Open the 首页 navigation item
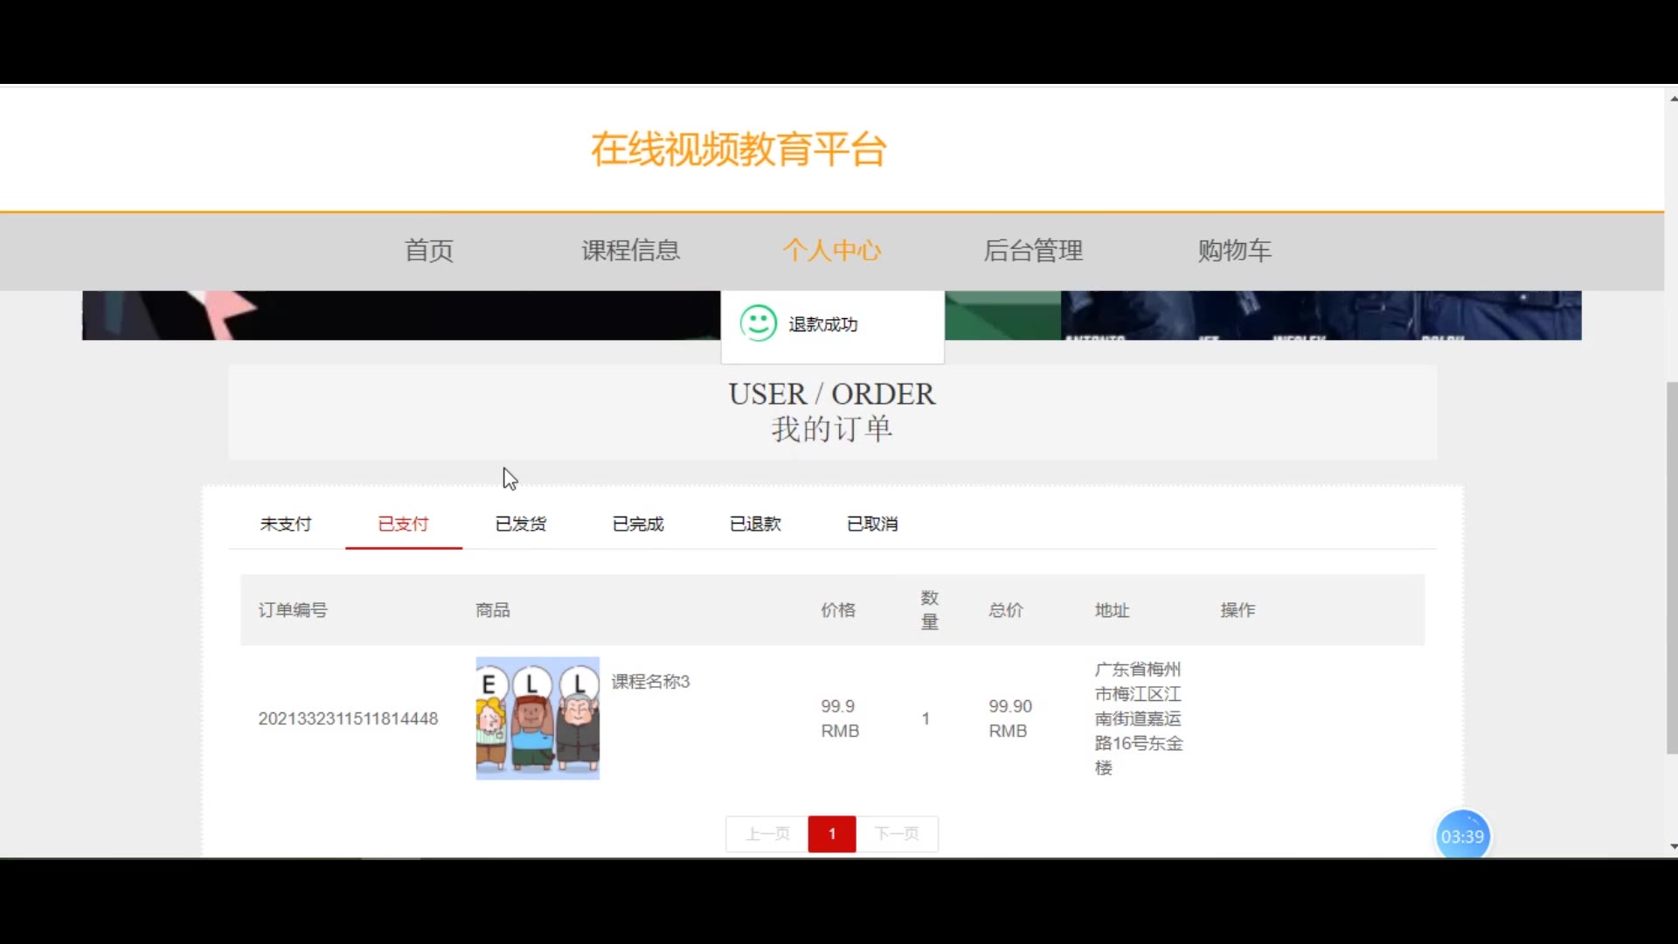The height and width of the screenshot is (944, 1678). [429, 251]
